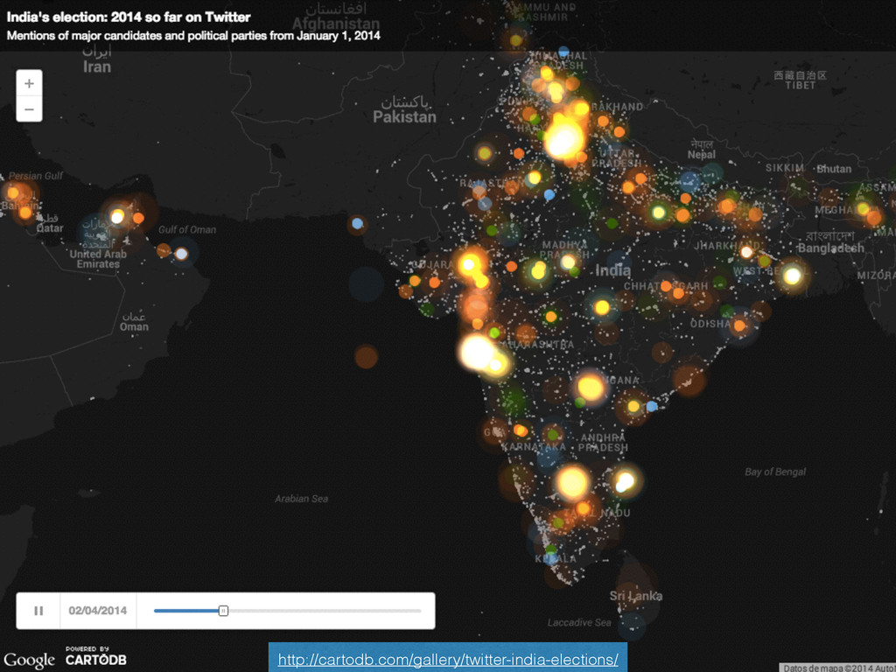Click the India country label
This screenshot has height=672, width=896.
613,270
